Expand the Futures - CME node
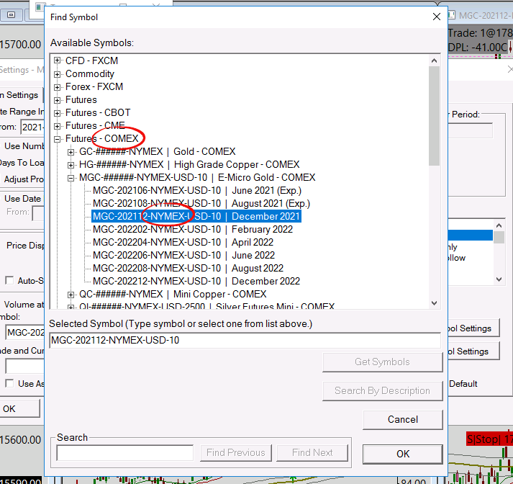The width and height of the screenshot is (513, 484). (58, 126)
